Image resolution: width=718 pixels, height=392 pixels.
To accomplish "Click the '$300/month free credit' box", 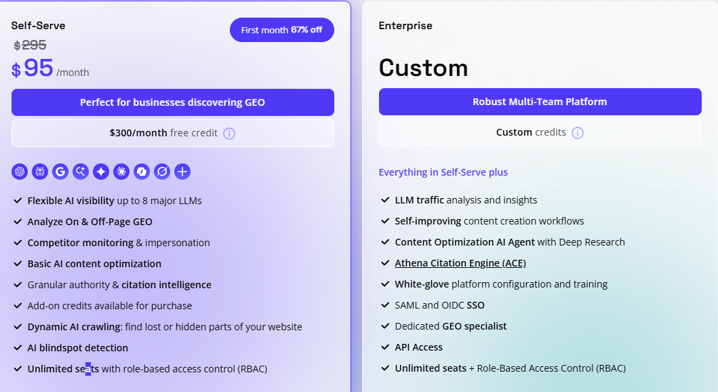I will point(173,133).
